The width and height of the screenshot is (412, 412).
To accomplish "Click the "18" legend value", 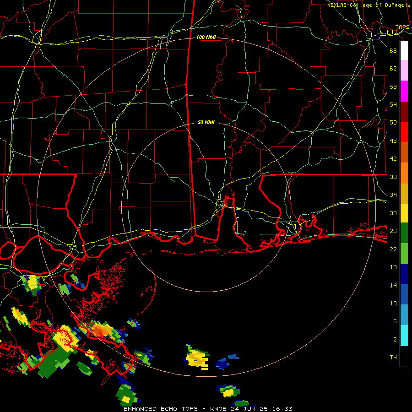I will coord(393,267).
